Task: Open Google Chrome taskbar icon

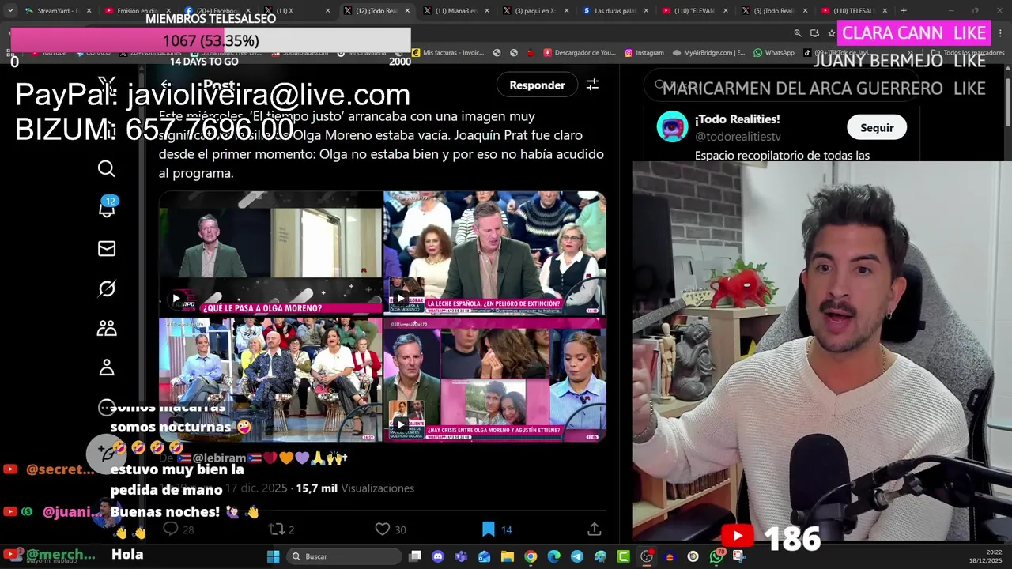Action: coord(531,556)
